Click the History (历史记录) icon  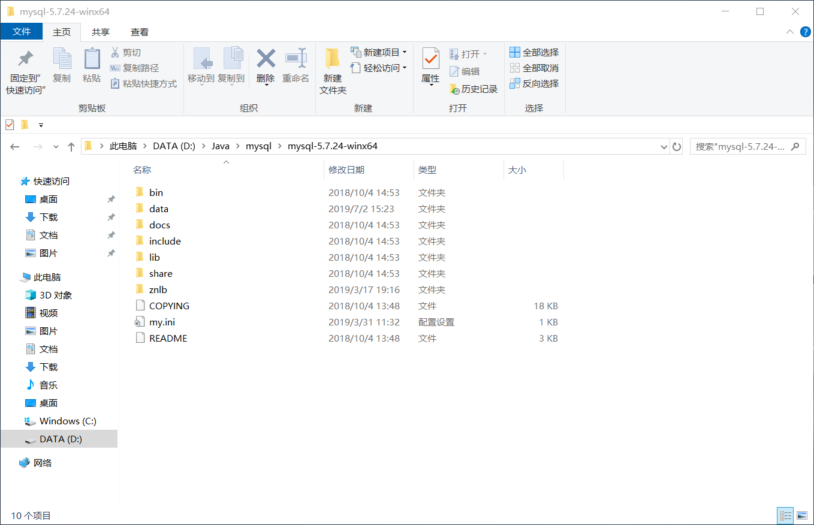point(473,89)
